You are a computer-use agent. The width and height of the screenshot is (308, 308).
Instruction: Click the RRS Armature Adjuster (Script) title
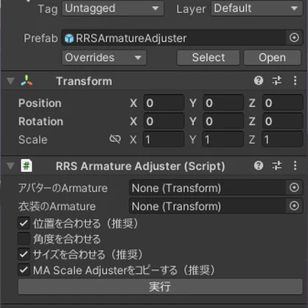click(140, 167)
